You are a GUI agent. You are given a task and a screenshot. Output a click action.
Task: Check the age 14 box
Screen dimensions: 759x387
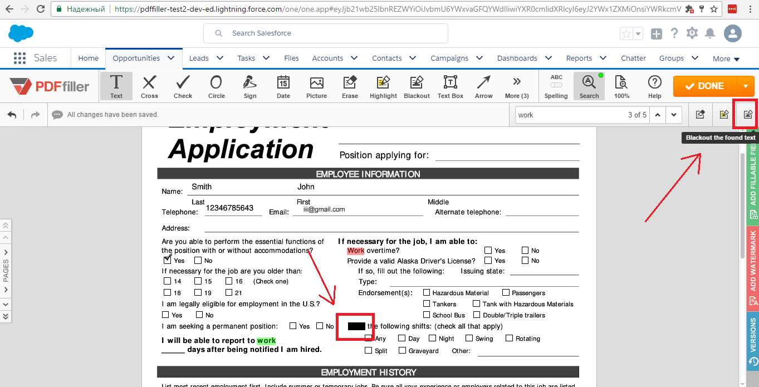pos(167,281)
